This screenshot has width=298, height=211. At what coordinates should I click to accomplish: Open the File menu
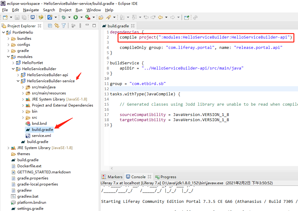coord(5,10)
